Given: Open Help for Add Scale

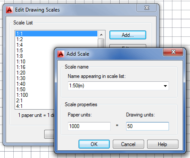Looking at the screenshot, I should pyautogui.click(x=163, y=144).
